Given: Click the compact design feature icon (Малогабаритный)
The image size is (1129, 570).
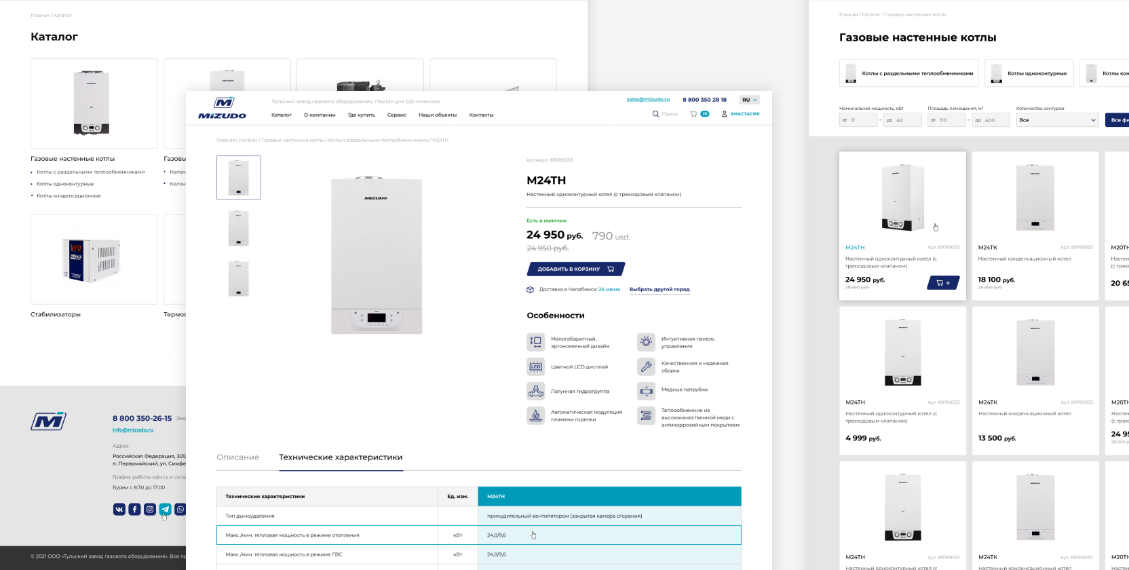Looking at the screenshot, I should click(536, 342).
